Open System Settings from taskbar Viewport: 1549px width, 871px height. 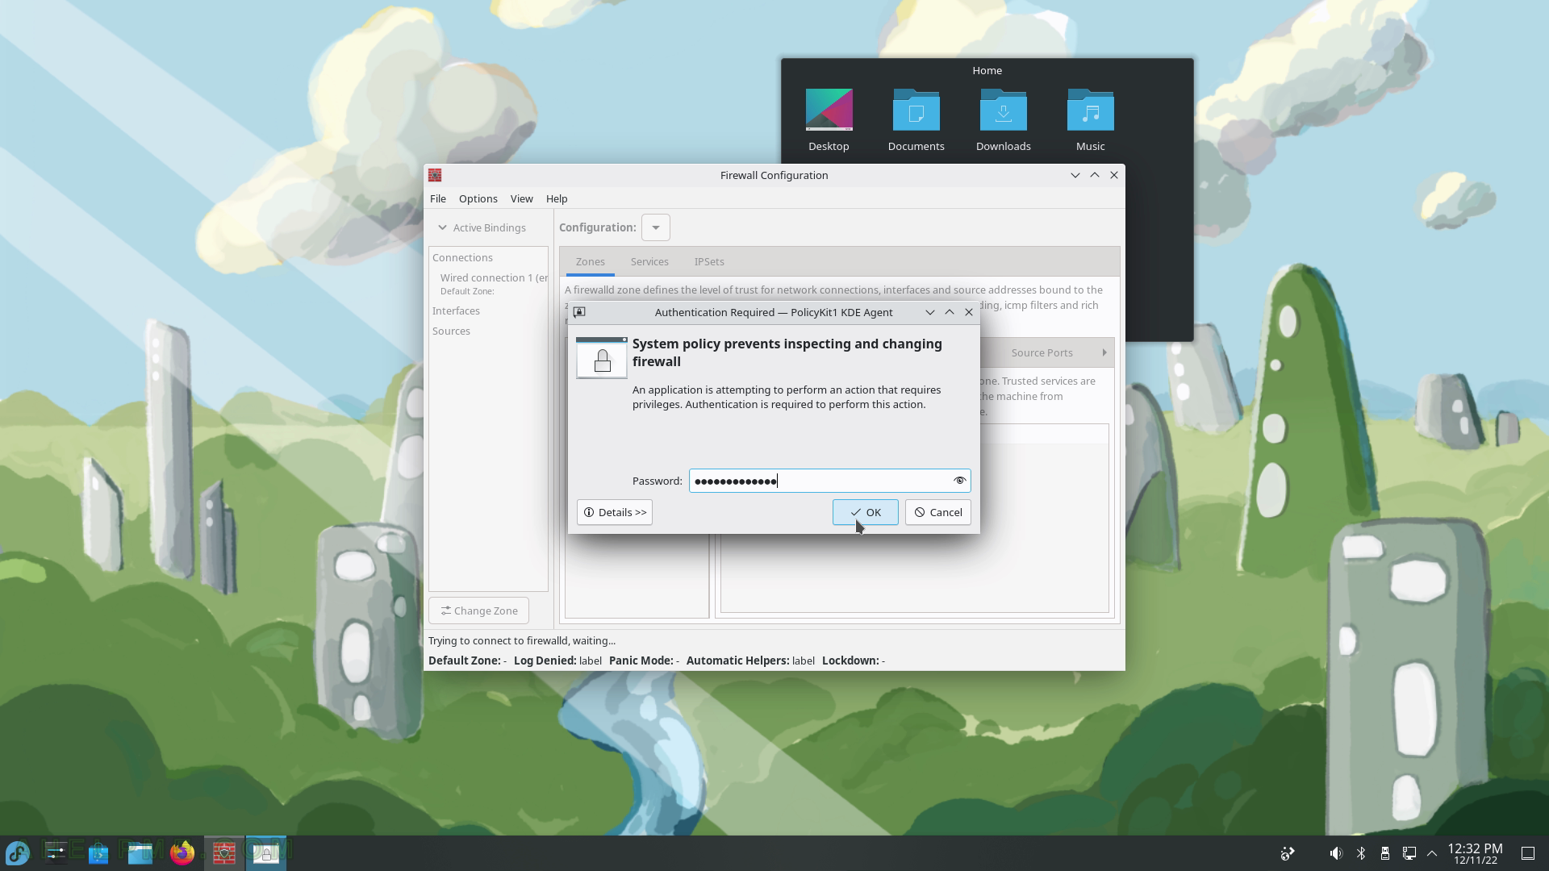[56, 852]
